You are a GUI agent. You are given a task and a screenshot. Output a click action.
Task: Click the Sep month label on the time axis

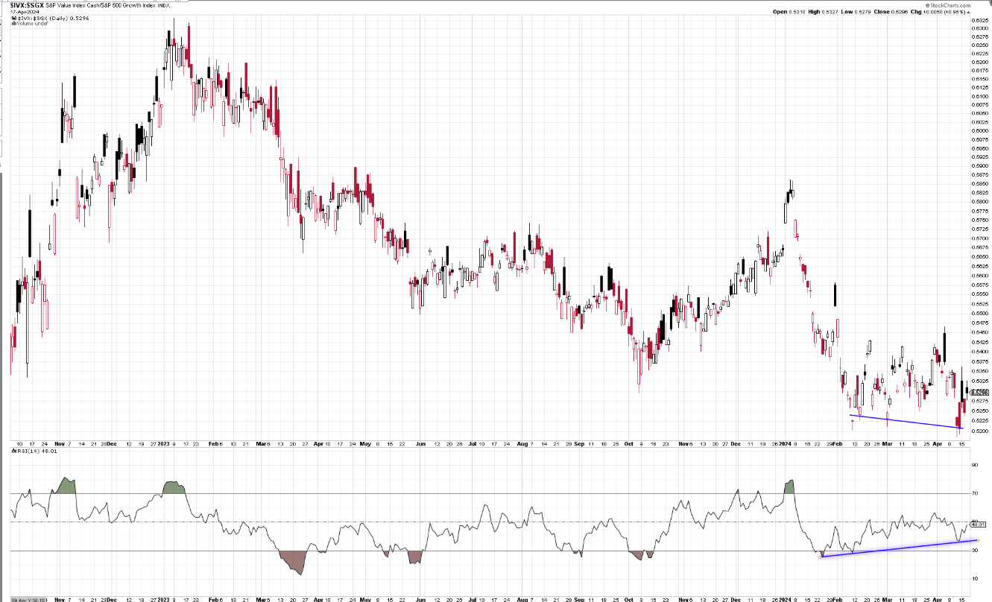580,443
